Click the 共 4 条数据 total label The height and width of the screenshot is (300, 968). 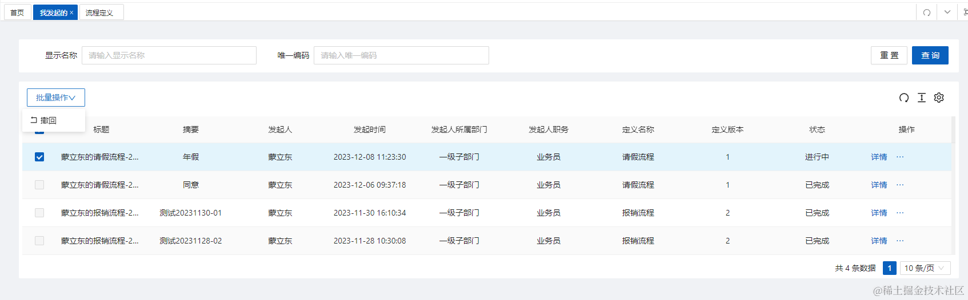855,268
